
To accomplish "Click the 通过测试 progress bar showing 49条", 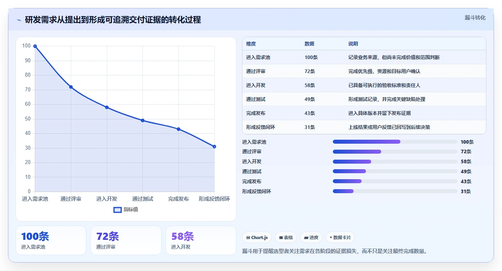I will coord(395,172).
